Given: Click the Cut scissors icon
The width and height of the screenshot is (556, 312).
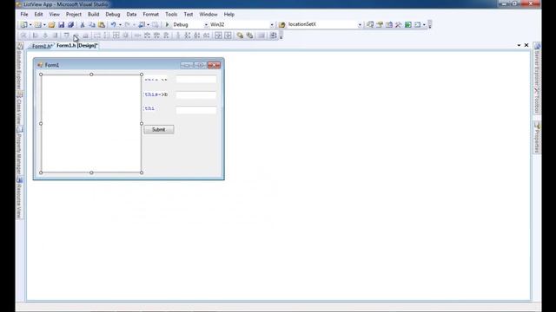Looking at the screenshot, I should tap(83, 25).
